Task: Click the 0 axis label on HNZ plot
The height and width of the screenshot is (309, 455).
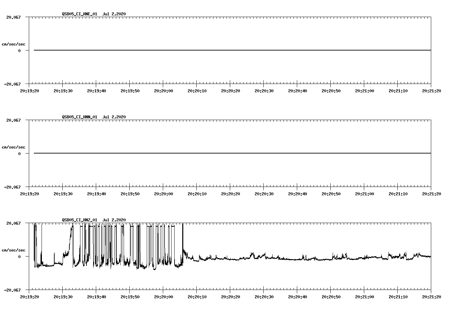Action: point(19,256)
